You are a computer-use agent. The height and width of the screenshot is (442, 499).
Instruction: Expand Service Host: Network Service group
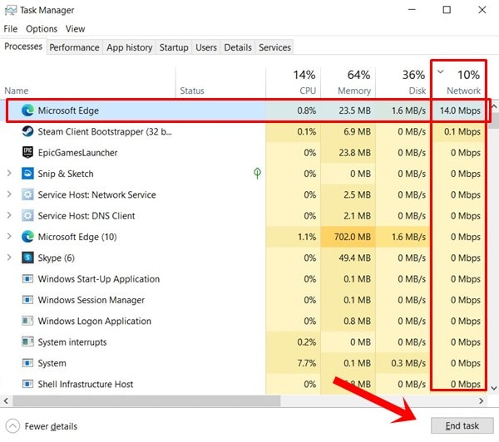[9, 194]
